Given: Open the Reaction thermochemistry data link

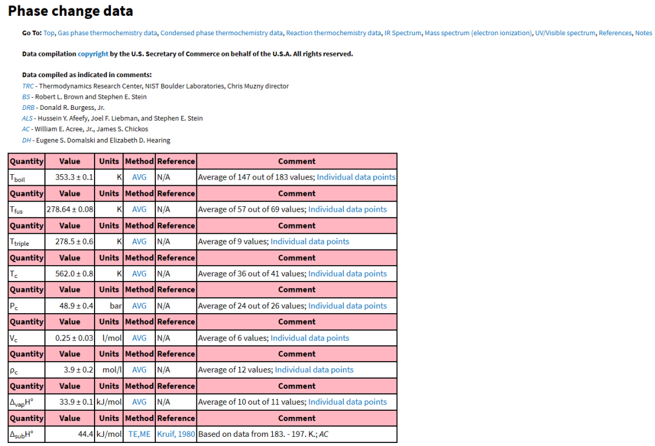Looking at the screenshot, I should click(x=332, y=33).
